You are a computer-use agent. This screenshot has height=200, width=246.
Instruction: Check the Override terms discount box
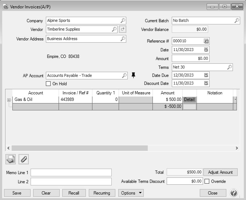(x=207, y=181)
